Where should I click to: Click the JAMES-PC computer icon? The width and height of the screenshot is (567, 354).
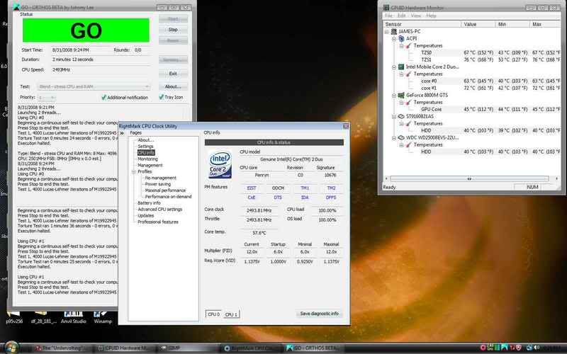pyautogui.click(x=393, y=32)
